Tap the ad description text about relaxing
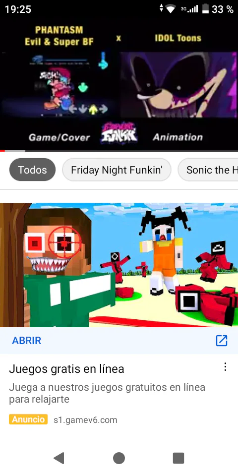Screen dimensions: 238x476 (x=107, y=393)
